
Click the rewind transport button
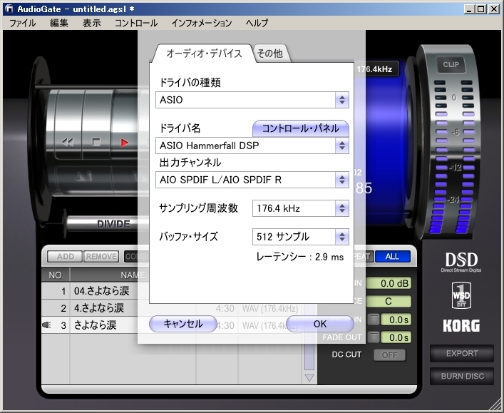point(68,142)
